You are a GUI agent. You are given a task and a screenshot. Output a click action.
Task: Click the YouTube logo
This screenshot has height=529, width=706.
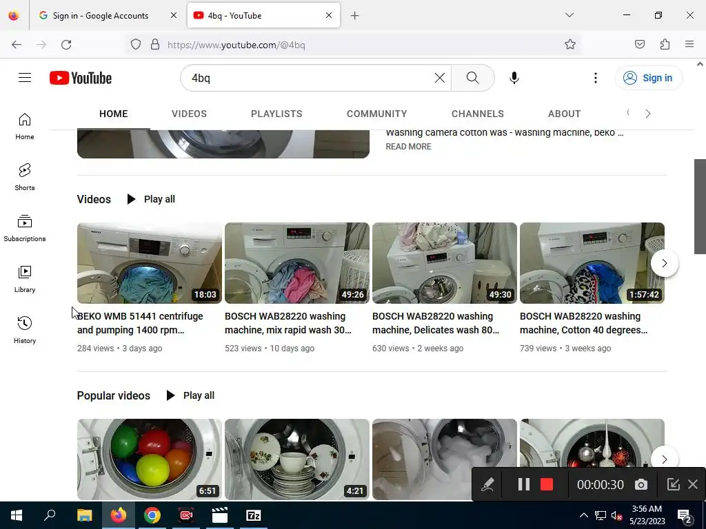point(81,78)
